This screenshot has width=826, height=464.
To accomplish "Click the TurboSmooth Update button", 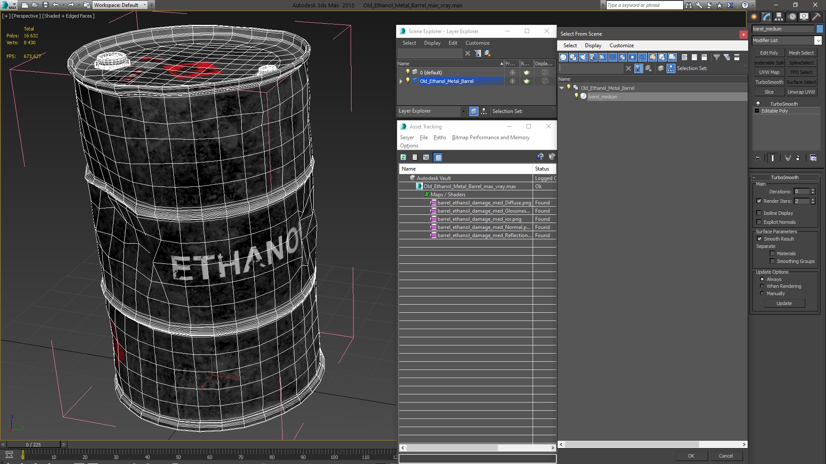I will pyautogui.click(x=784, y=303).
